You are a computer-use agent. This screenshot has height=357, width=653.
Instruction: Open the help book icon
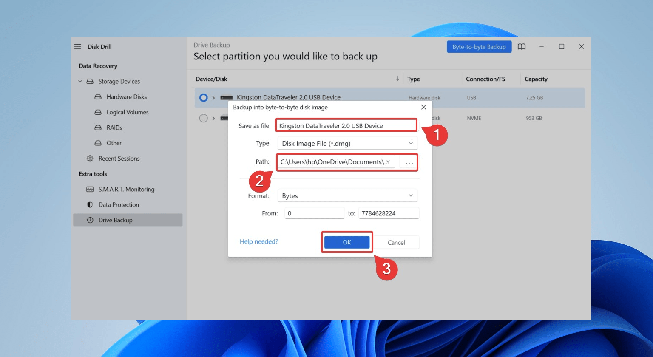(522, 47)
